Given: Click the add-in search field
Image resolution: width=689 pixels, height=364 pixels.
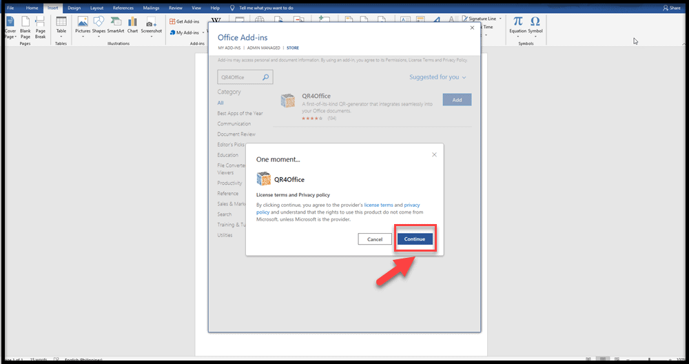Looking at the screenshot, I should (245, 77).
